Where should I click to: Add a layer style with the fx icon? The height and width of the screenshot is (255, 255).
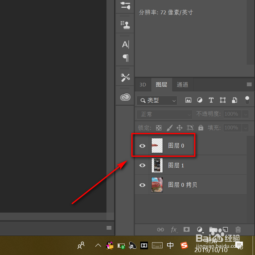(174, 229)
